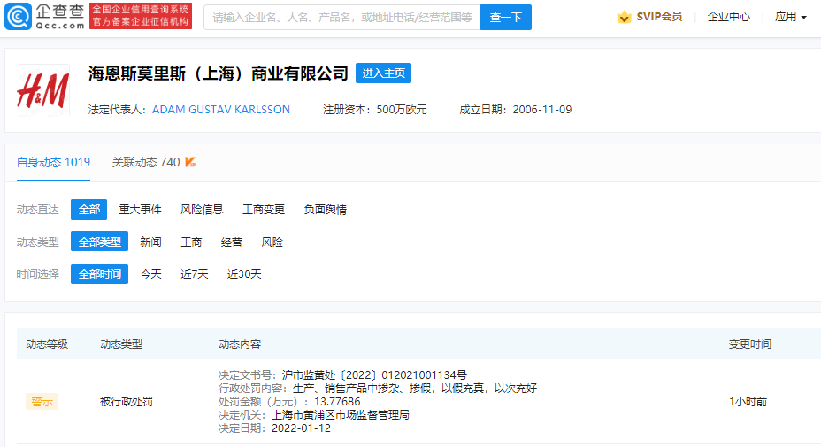Viewport: 821px width, 447px height.
Task: Click the 1小时前 time cell
Action: click(748, 402)
